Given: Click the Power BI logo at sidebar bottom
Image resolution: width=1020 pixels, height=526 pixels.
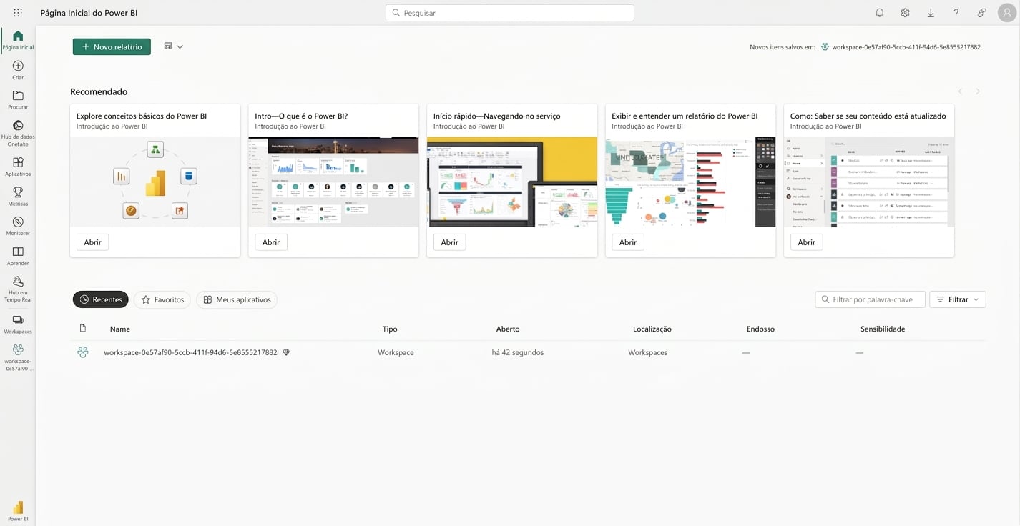Looking at the screenshot, I should pyautogui.click(x=18, y=511).
